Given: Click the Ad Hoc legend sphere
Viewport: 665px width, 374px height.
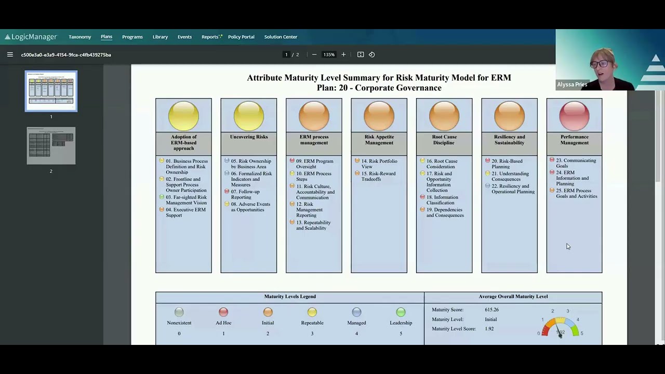Looking at the screenshot, I should coord(223,312).
